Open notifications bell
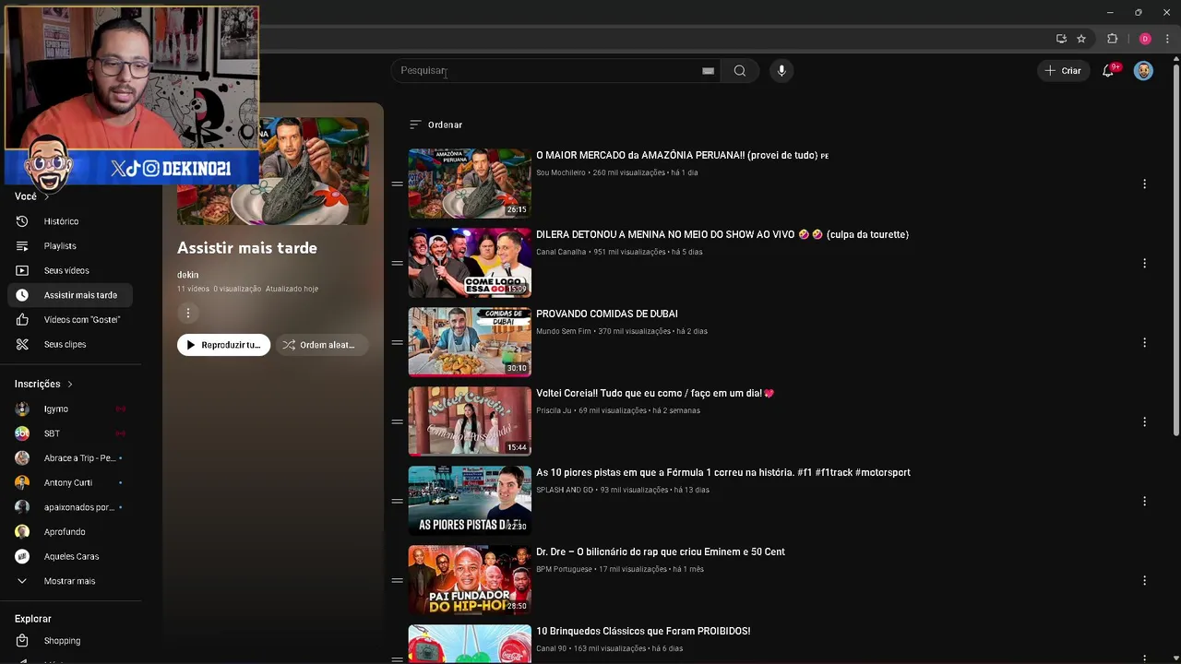Screen dimensions: 1181x664 coord(1108,71)
